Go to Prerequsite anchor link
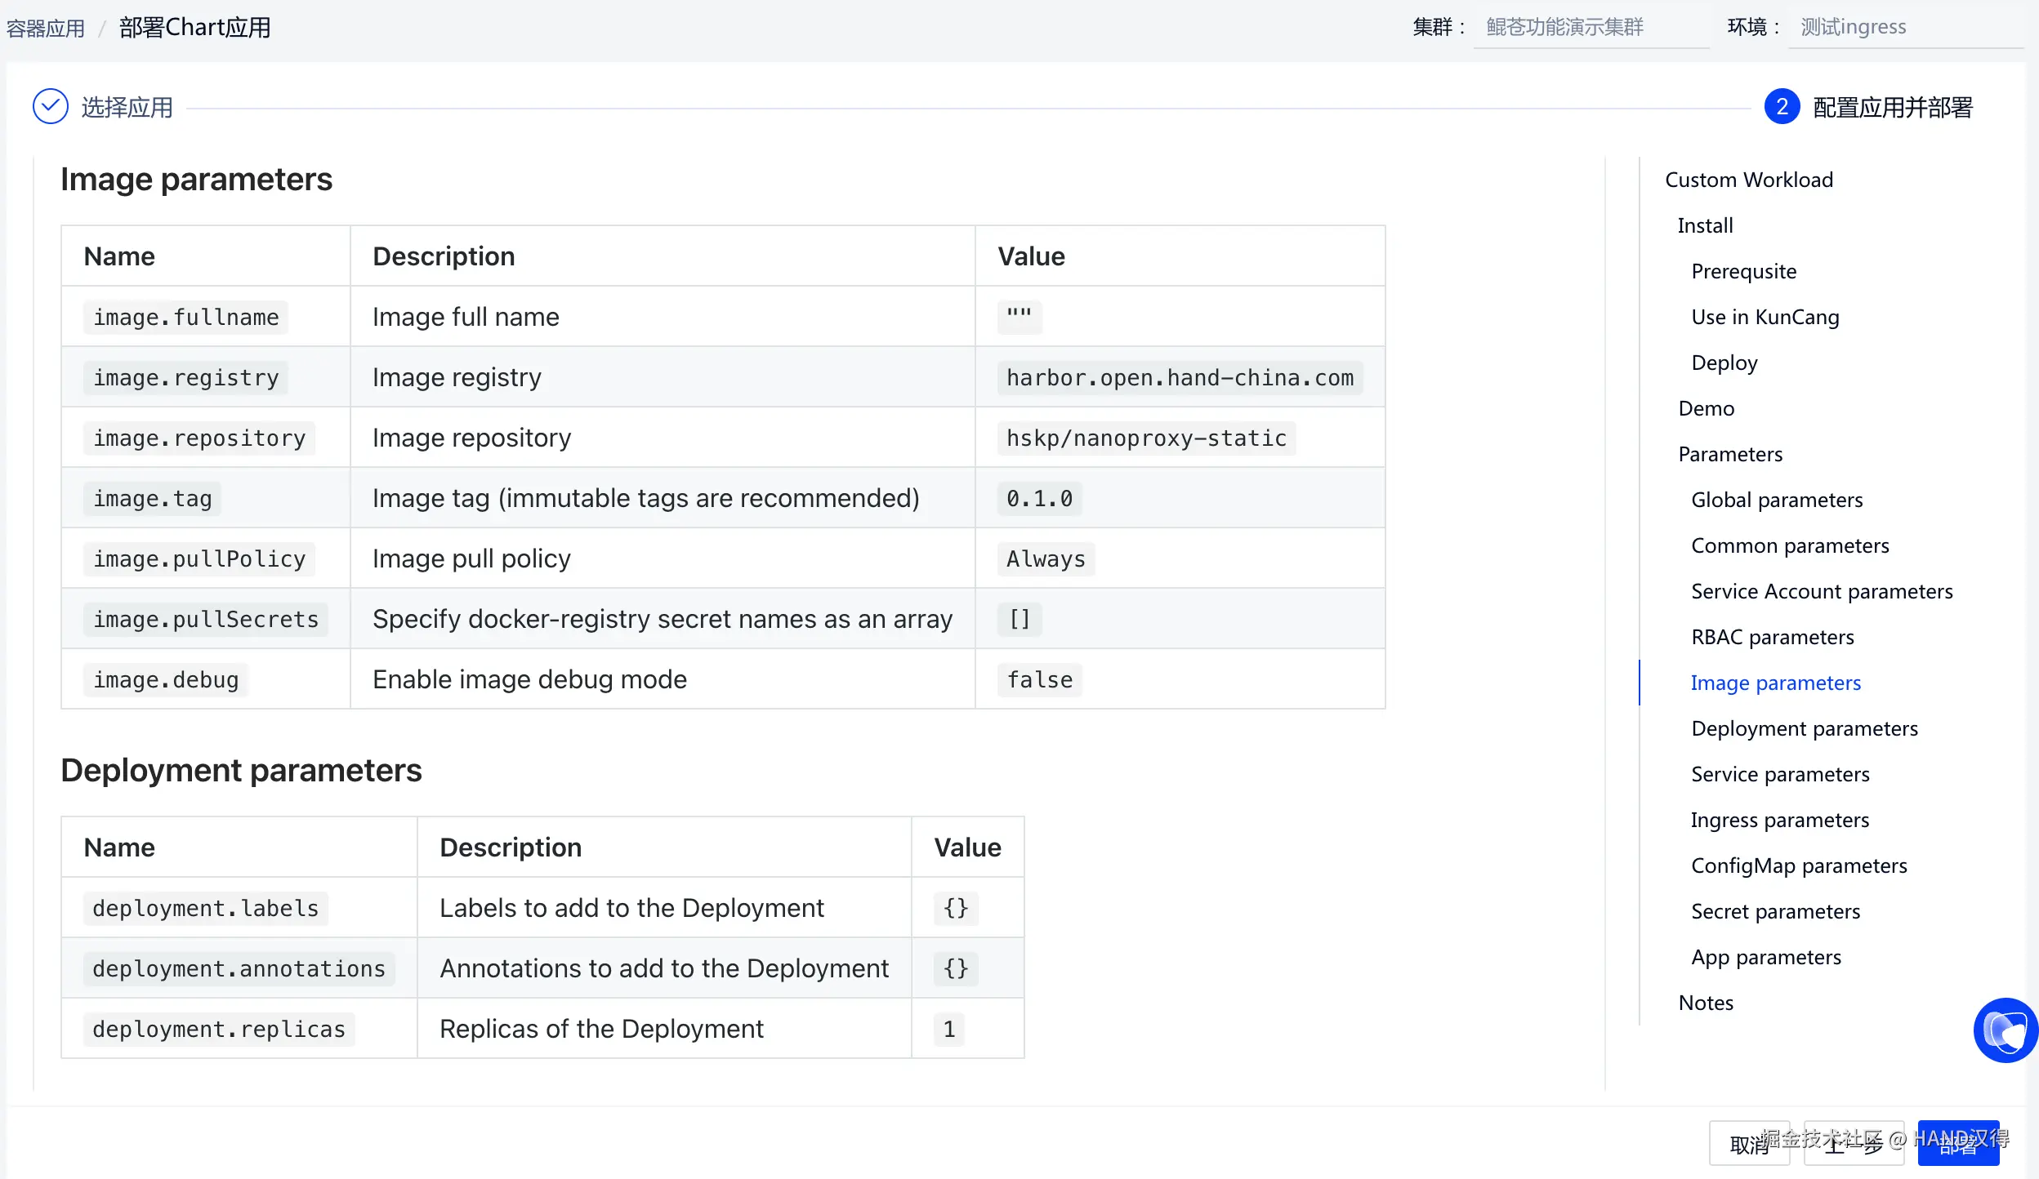Screen dimensions: 2039x1179 tap(1743, 271)
